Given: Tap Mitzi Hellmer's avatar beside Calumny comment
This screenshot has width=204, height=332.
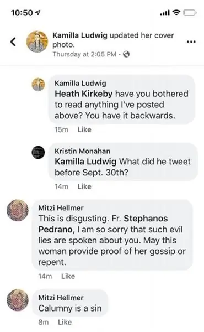Looking at the screenshot, I should click(x=18, y=300).
